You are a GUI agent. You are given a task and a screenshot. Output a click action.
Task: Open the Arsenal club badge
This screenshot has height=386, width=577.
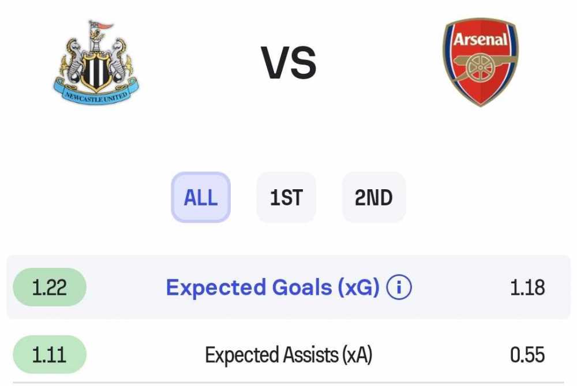(x=481, y=62)
